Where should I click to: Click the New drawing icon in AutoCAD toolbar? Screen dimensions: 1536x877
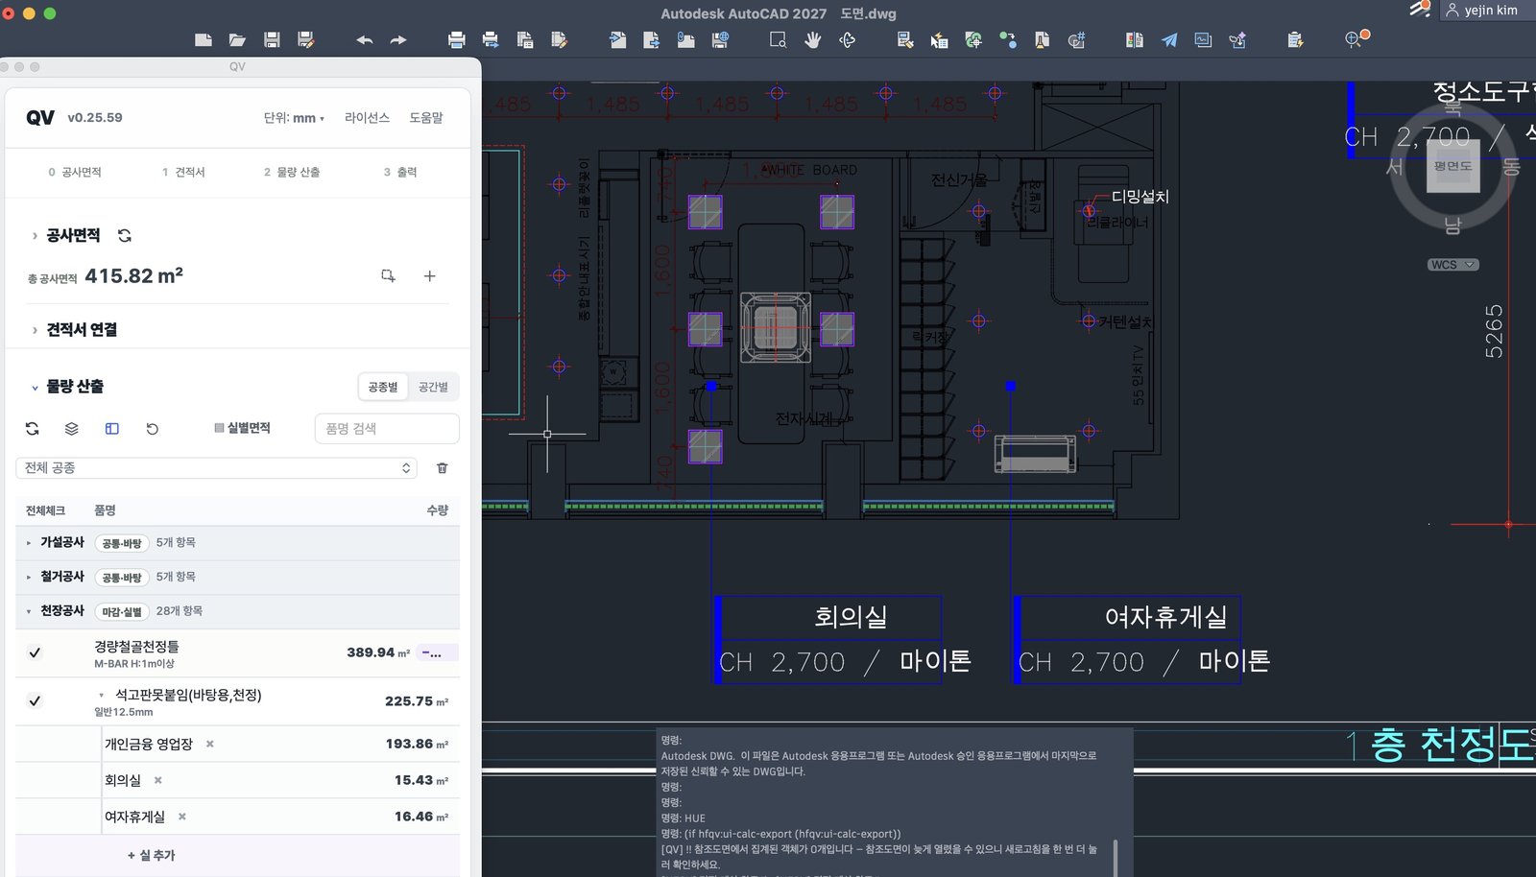pos(204,39)
